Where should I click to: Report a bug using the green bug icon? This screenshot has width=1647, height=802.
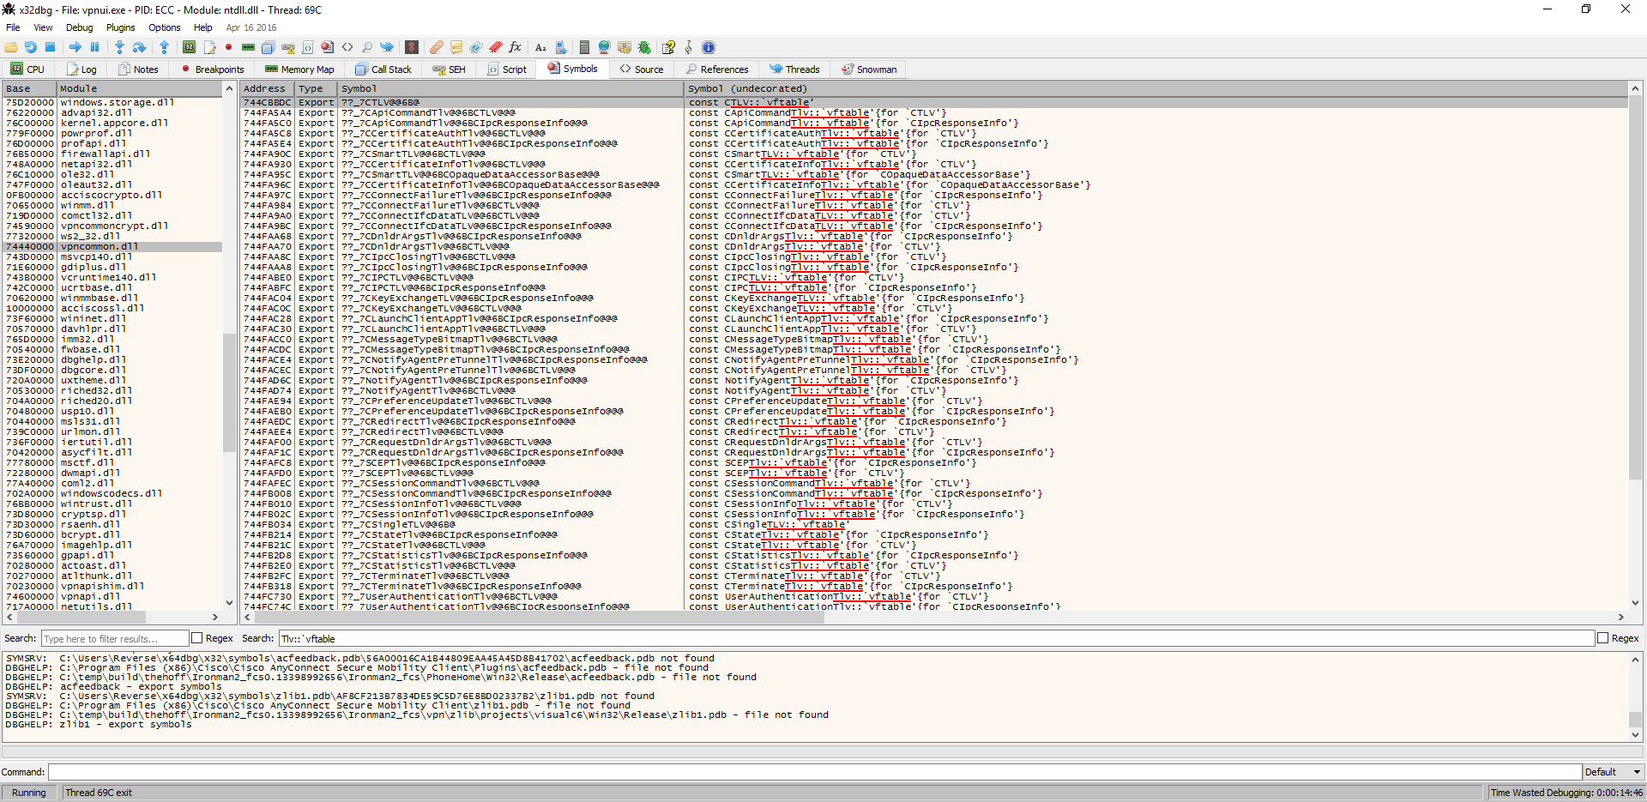[x=644, y=47]
